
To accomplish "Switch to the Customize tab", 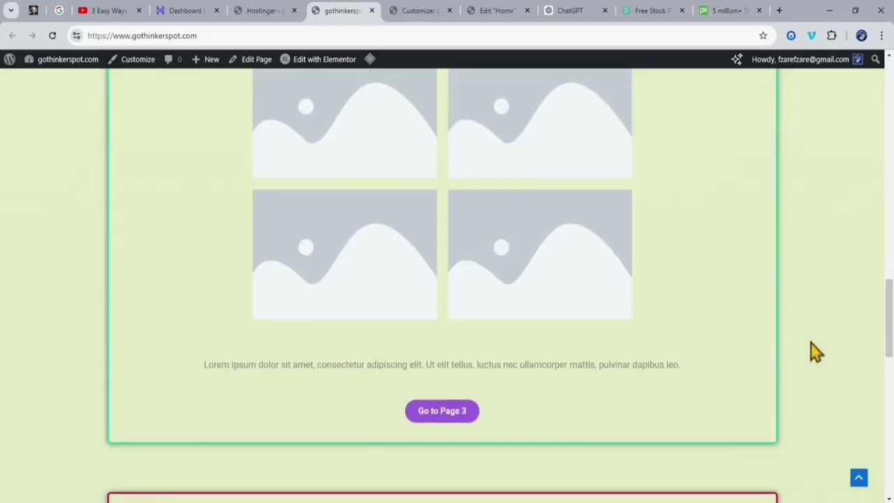I will (x=420, y=10).
